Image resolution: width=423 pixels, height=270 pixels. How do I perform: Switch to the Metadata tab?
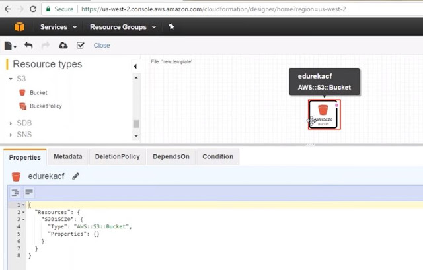(x=67, y=156)
